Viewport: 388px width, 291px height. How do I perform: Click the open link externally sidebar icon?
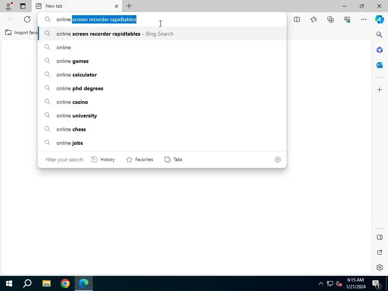click(x=380, y=252)
